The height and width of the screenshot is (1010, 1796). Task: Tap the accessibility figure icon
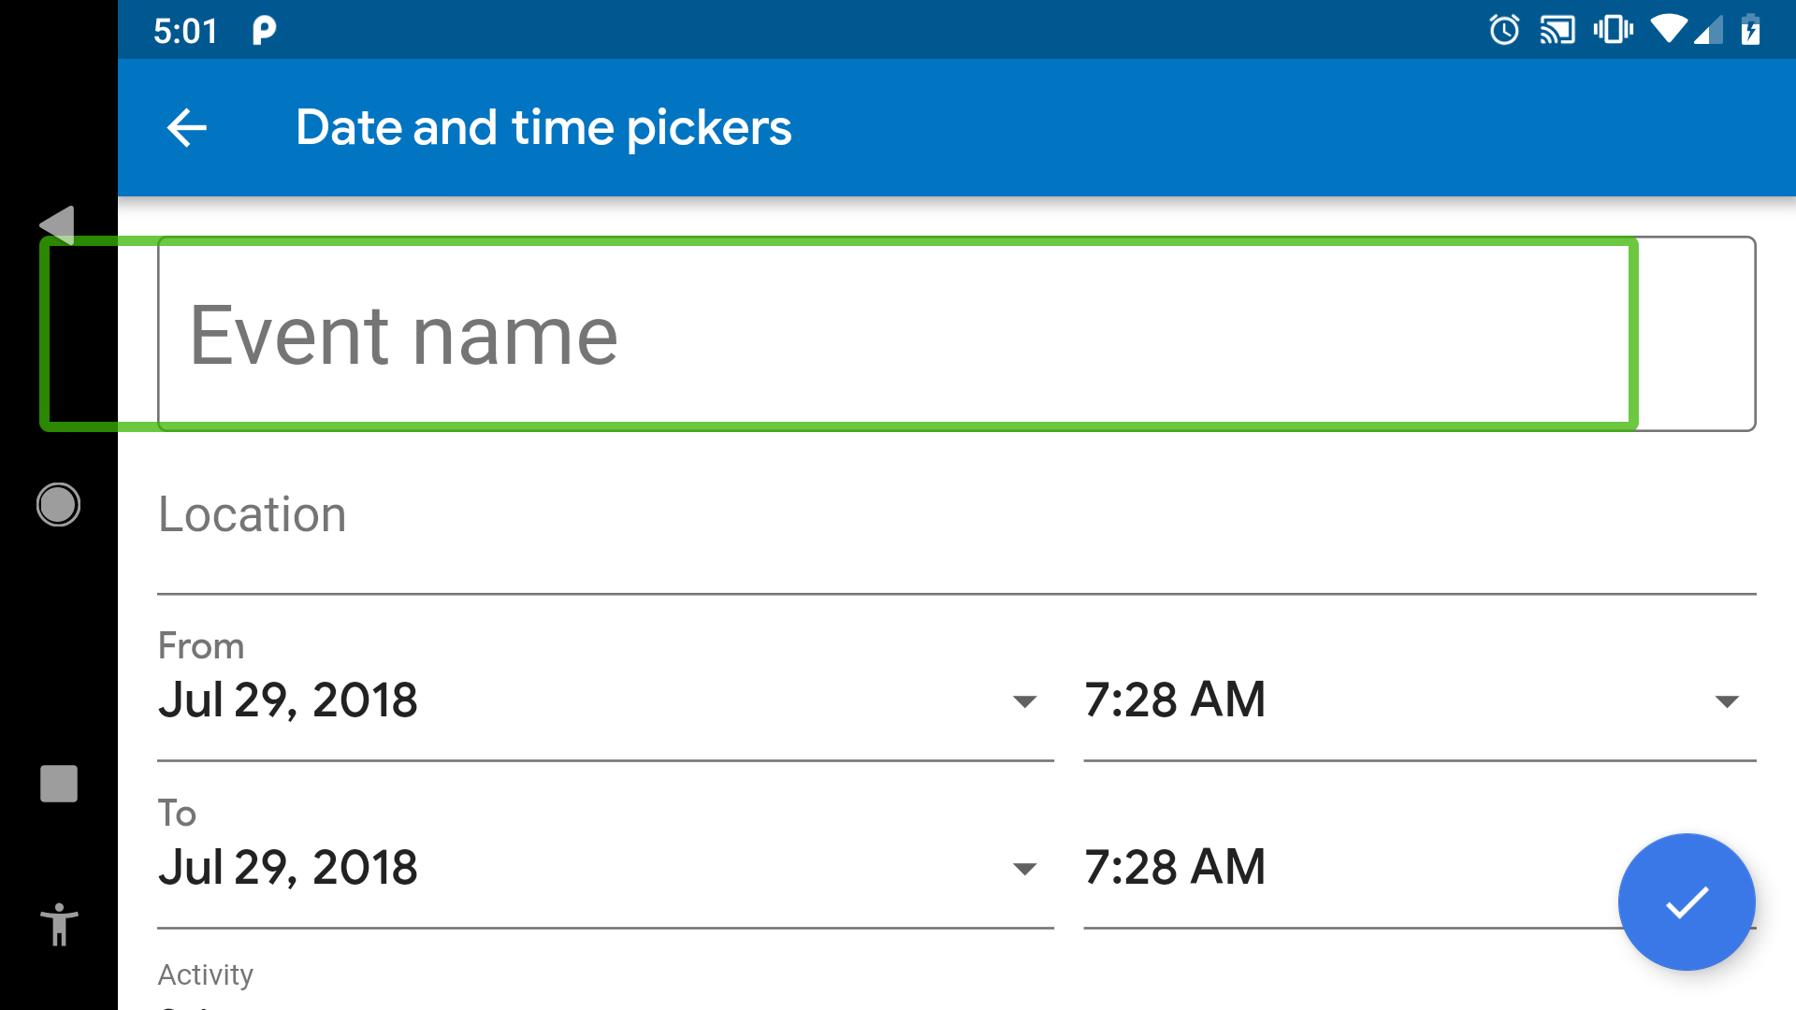[59, 924]
